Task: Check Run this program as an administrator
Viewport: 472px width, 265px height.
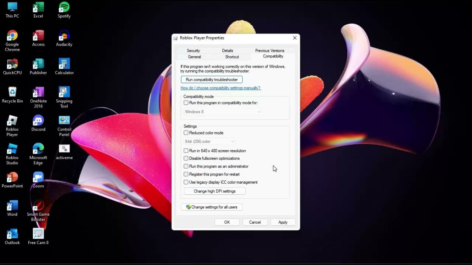Action: pyautogui.click(x=186, y=166)
